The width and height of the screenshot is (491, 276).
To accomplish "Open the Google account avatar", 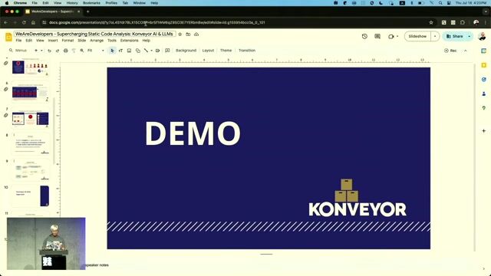I will 482,36.
